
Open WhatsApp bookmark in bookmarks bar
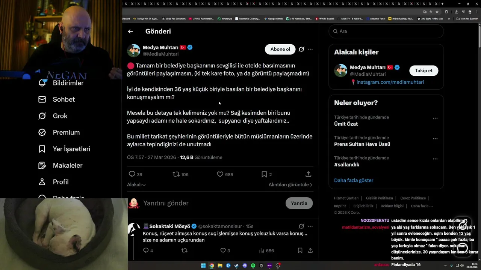coord(225,18)
